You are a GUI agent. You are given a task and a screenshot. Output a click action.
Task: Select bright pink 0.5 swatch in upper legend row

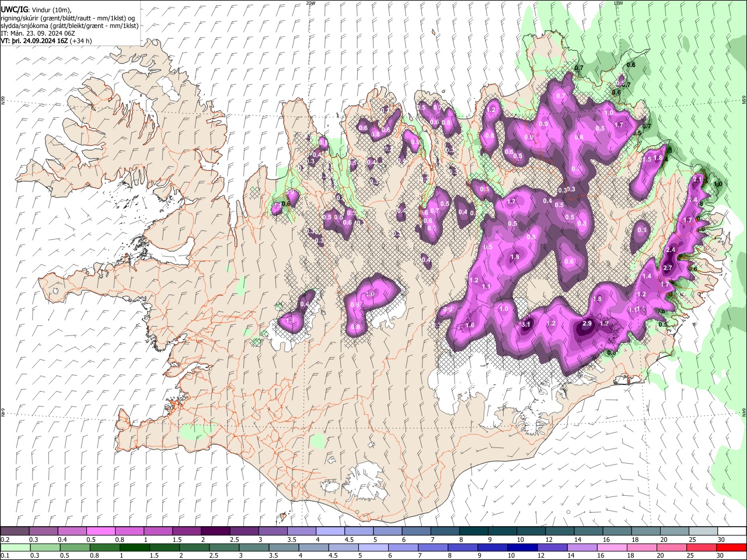(100, 531)
